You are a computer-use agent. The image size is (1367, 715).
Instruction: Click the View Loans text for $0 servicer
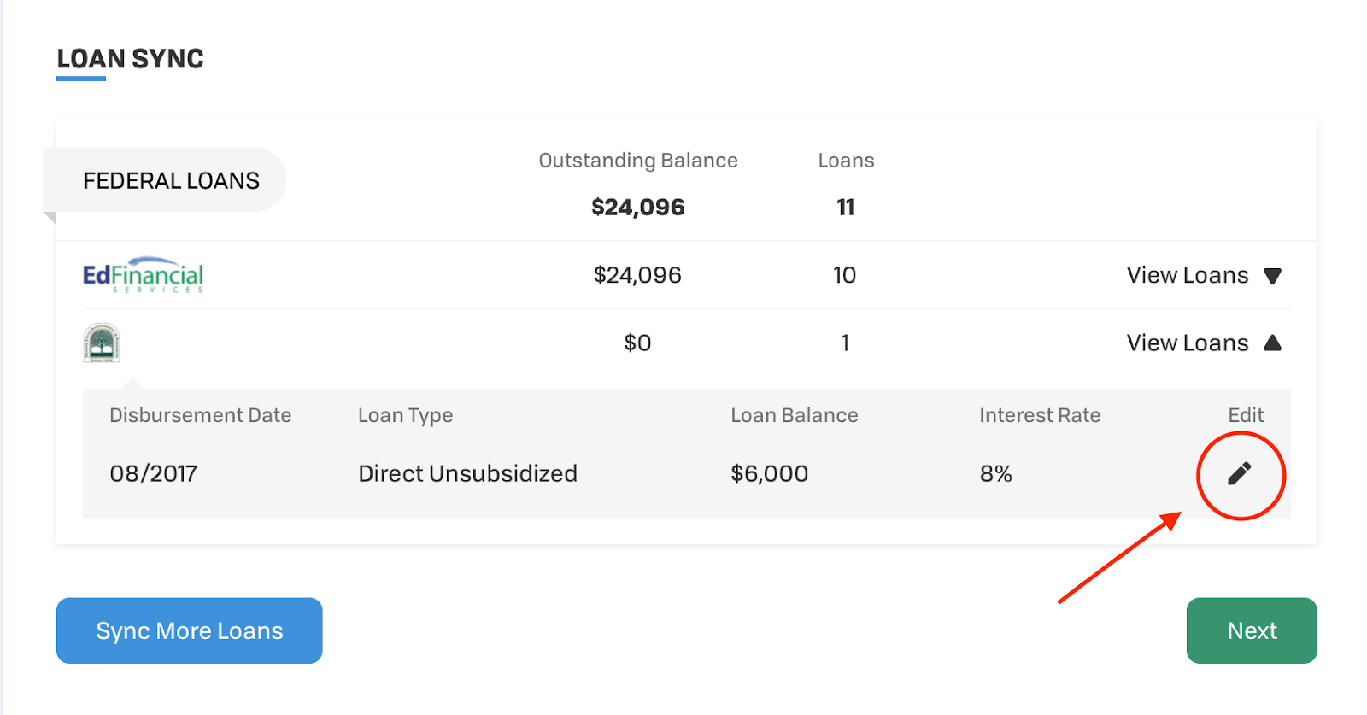click(x=1187, y=343)
